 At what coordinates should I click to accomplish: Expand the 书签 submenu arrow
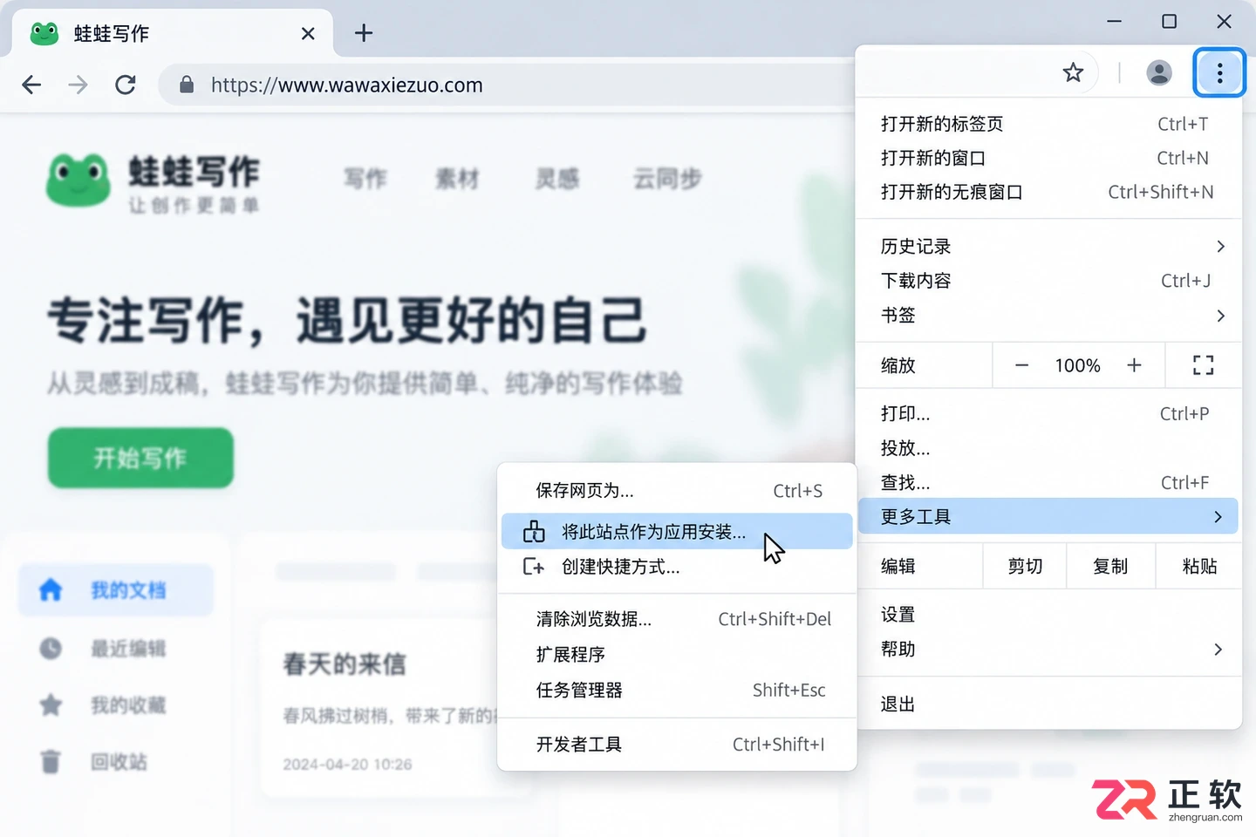tap(1220, 316)
